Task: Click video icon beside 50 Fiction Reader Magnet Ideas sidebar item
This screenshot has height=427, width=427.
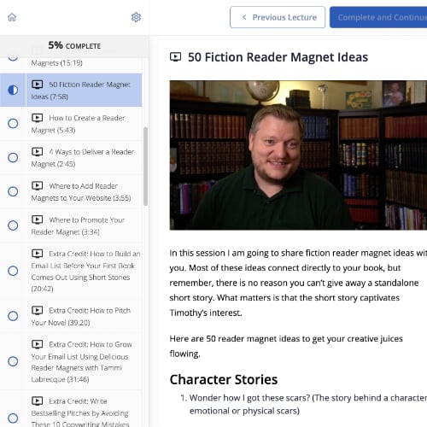Action: [x=38, y=85]
